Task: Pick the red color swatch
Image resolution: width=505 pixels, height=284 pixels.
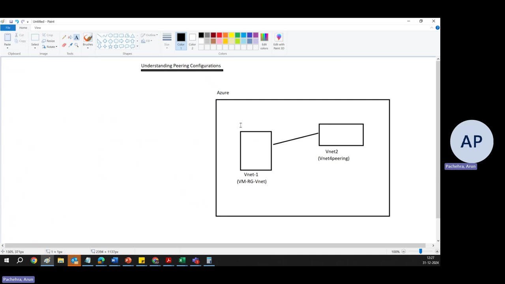Action: click(x=219, y=35)
